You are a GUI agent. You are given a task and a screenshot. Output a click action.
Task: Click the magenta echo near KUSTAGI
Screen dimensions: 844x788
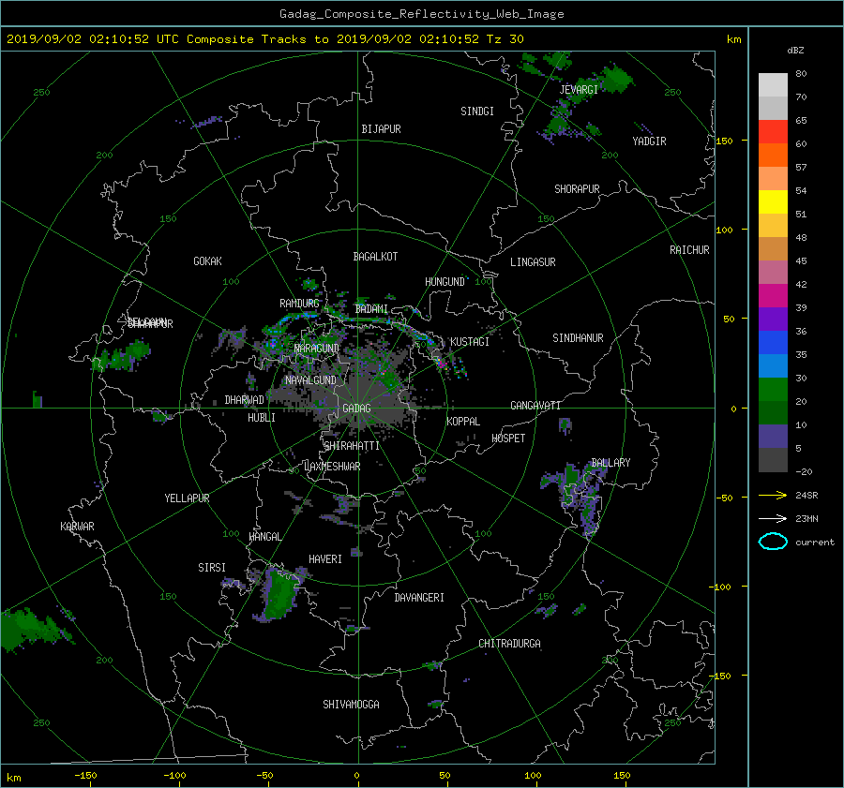[x=442, y=364]
